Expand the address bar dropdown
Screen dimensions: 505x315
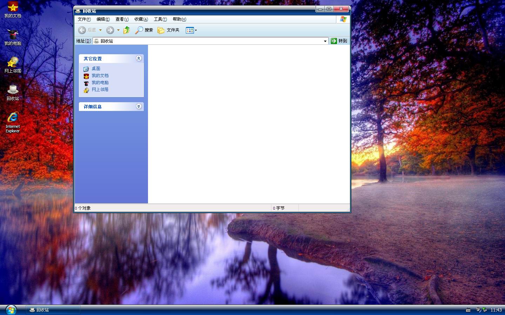(325, 41)
